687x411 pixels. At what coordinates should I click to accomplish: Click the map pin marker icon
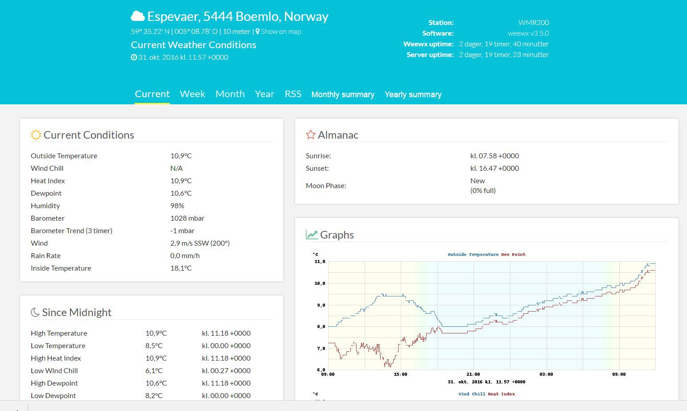coord(257,32)
